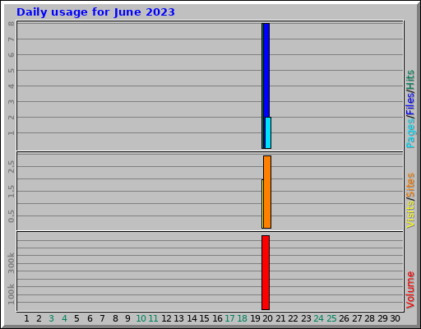
Task: Click the '300k' value on volume y-axis
Action: [x=11, y=263]
